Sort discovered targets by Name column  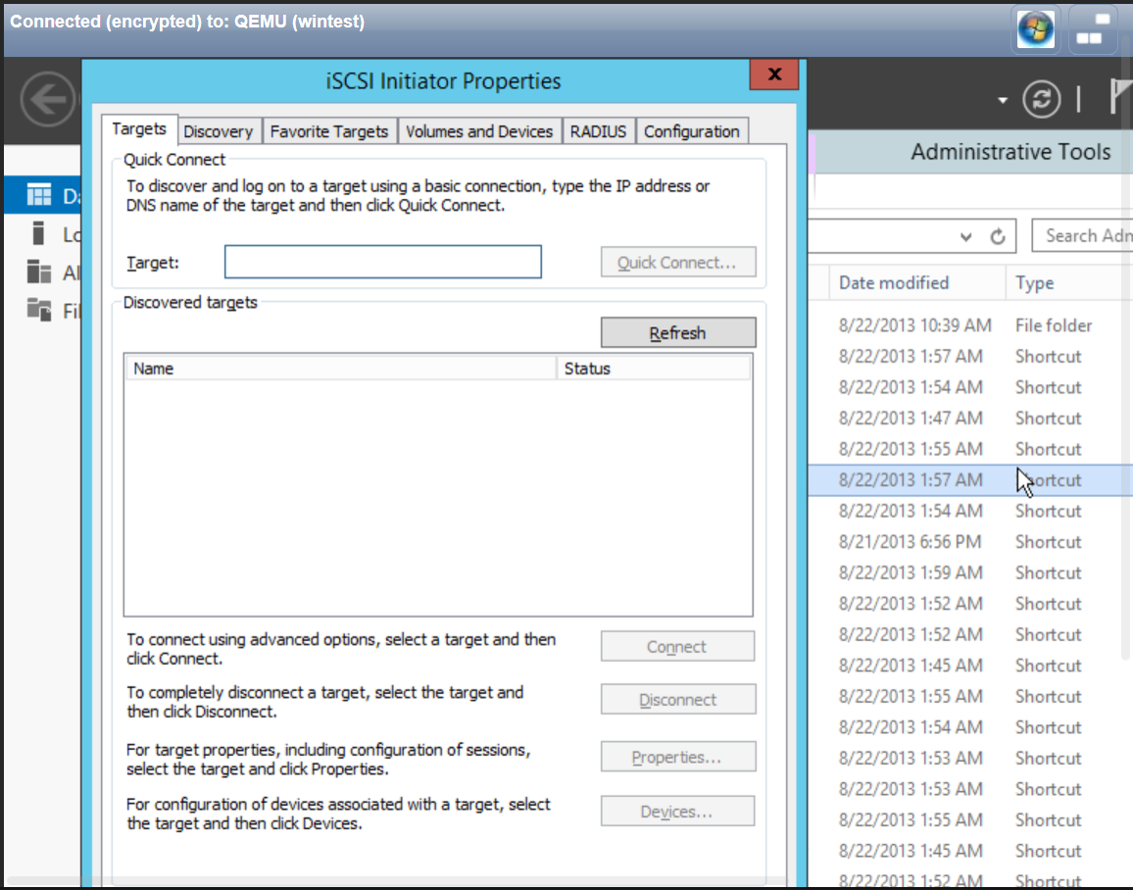click(x=341, y=369)
